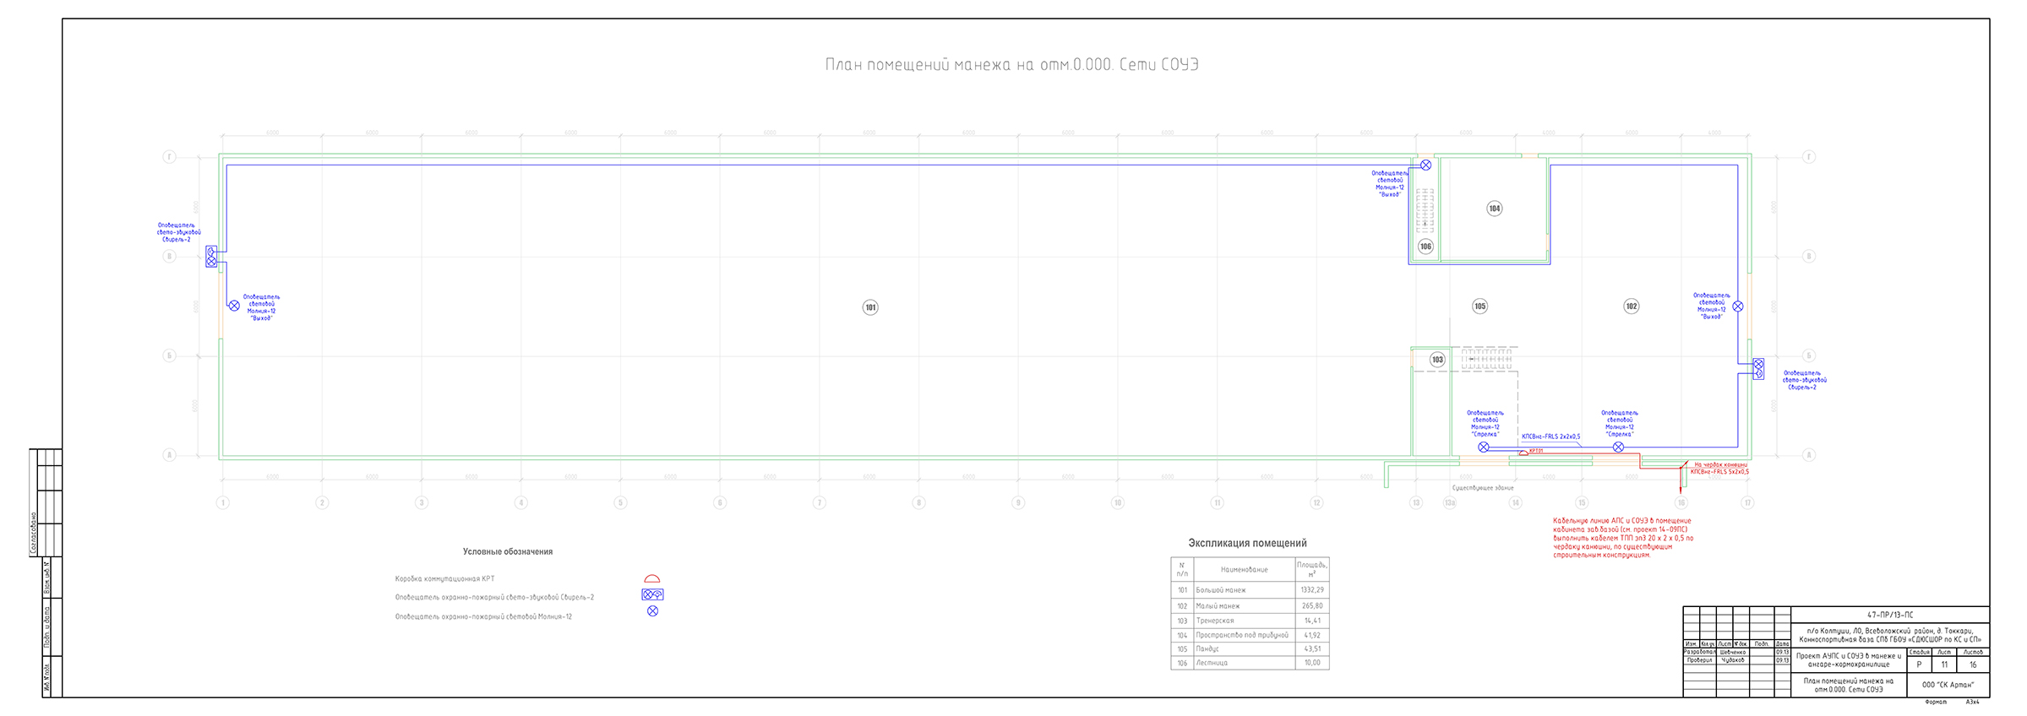The height and width of the screenshot is (716, 2027).
Task: Select the Молния-12 exit light beside stair 106
Action: tap(1425, 165)
